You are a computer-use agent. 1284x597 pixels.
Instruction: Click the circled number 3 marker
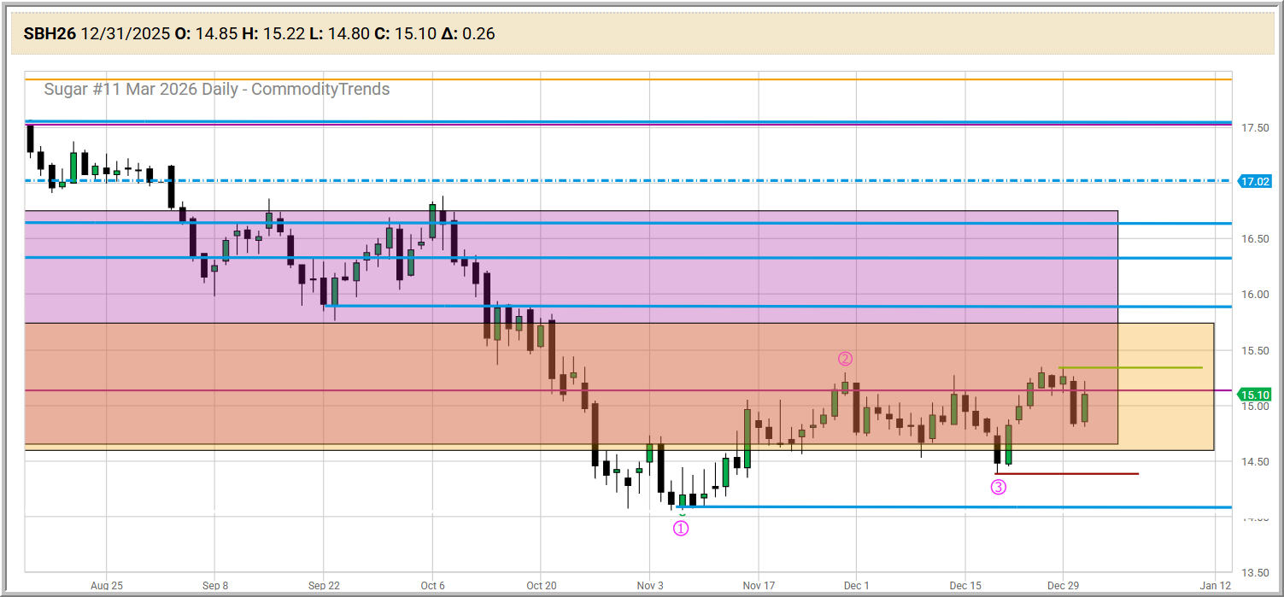tap(998, 487)
